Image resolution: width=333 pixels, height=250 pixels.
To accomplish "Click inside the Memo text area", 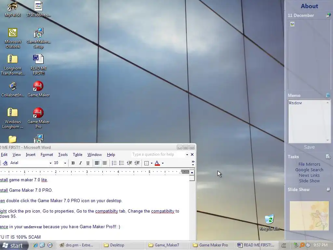I will [307, 121].
